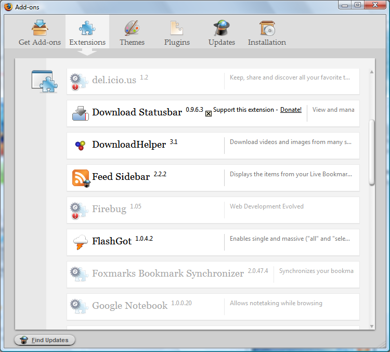Click the 'Web Development Evolved' description

coord(267,206)
